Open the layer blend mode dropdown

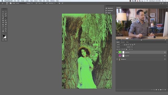coord(121,47)
